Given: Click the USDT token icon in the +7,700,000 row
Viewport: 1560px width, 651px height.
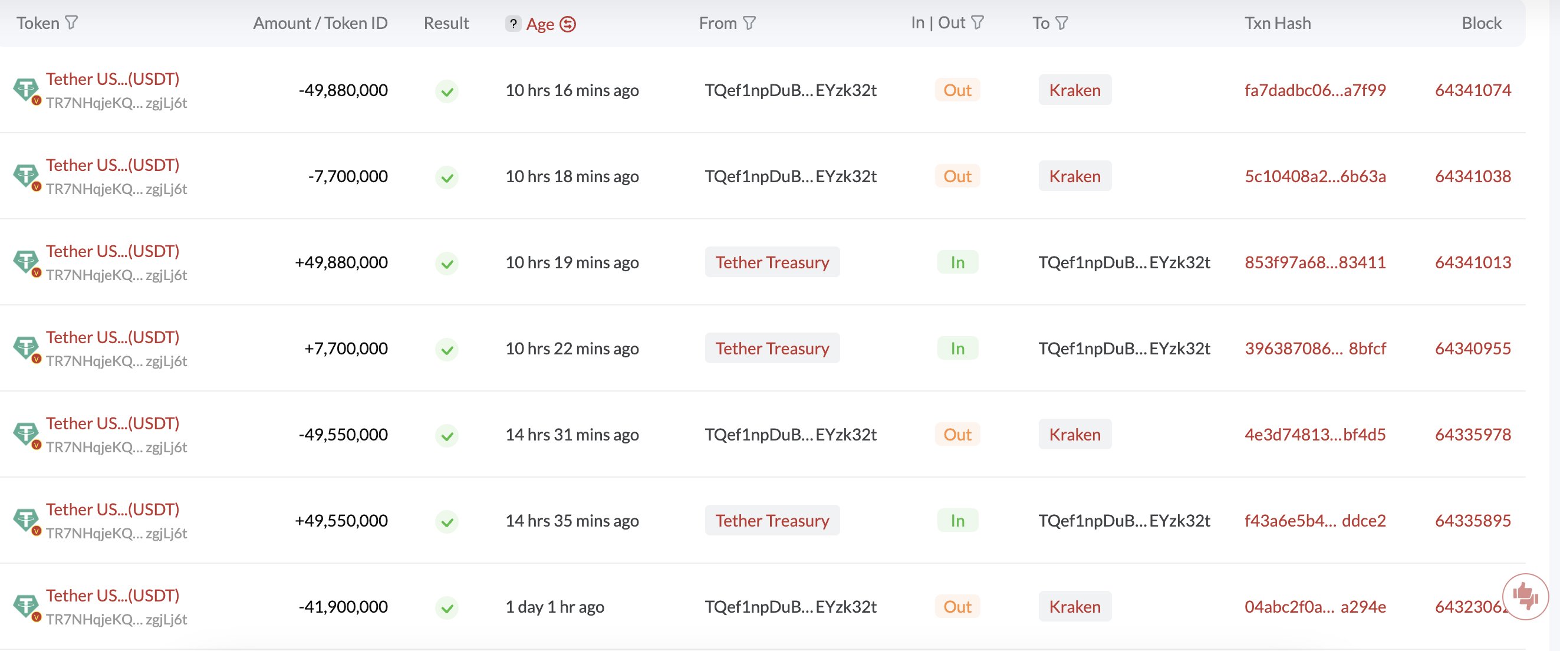Looking at the screenshot, I should click(26, 348).
